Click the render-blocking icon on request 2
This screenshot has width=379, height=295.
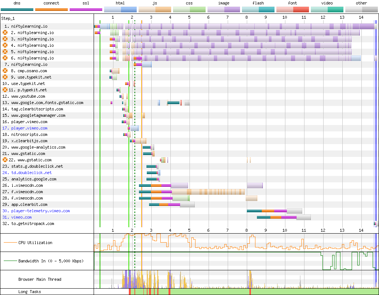[x=5, y=33]
